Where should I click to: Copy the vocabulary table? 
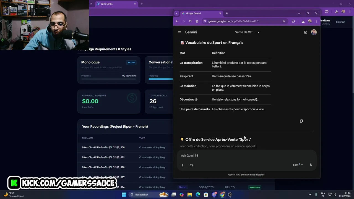[301, 121]
